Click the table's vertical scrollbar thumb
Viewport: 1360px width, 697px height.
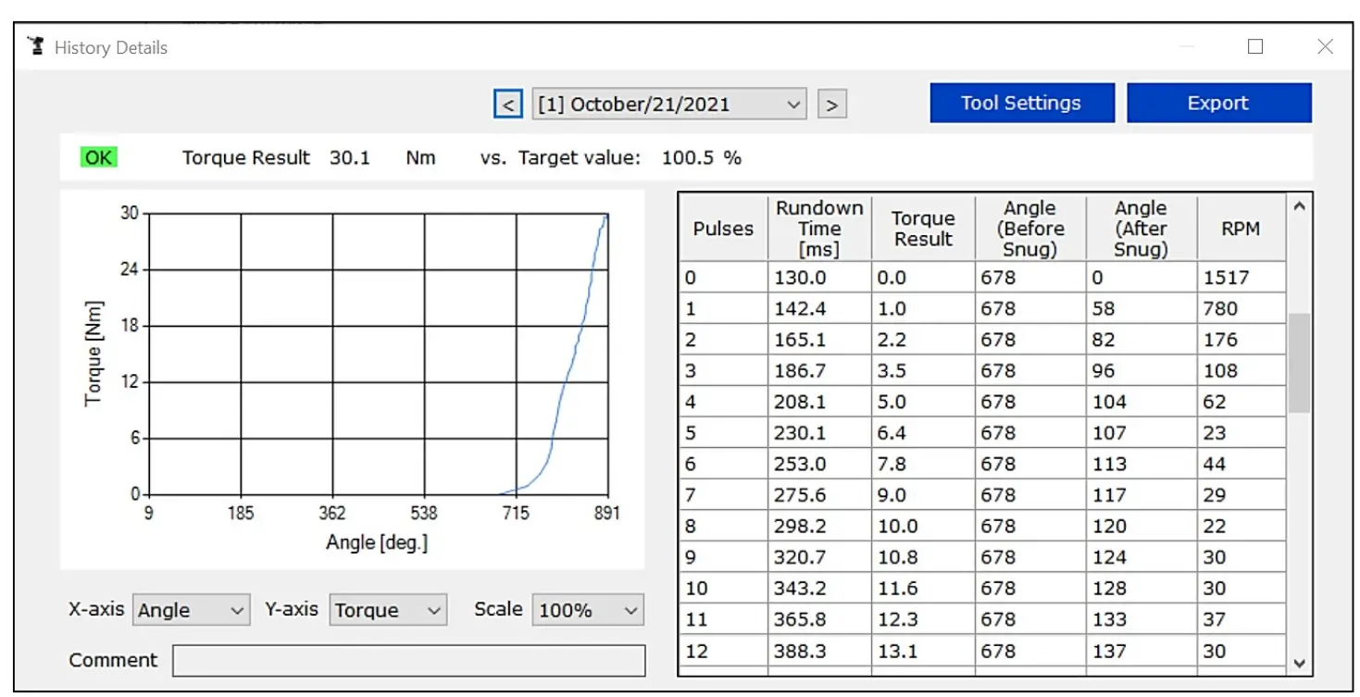(x=1299, y=363)
